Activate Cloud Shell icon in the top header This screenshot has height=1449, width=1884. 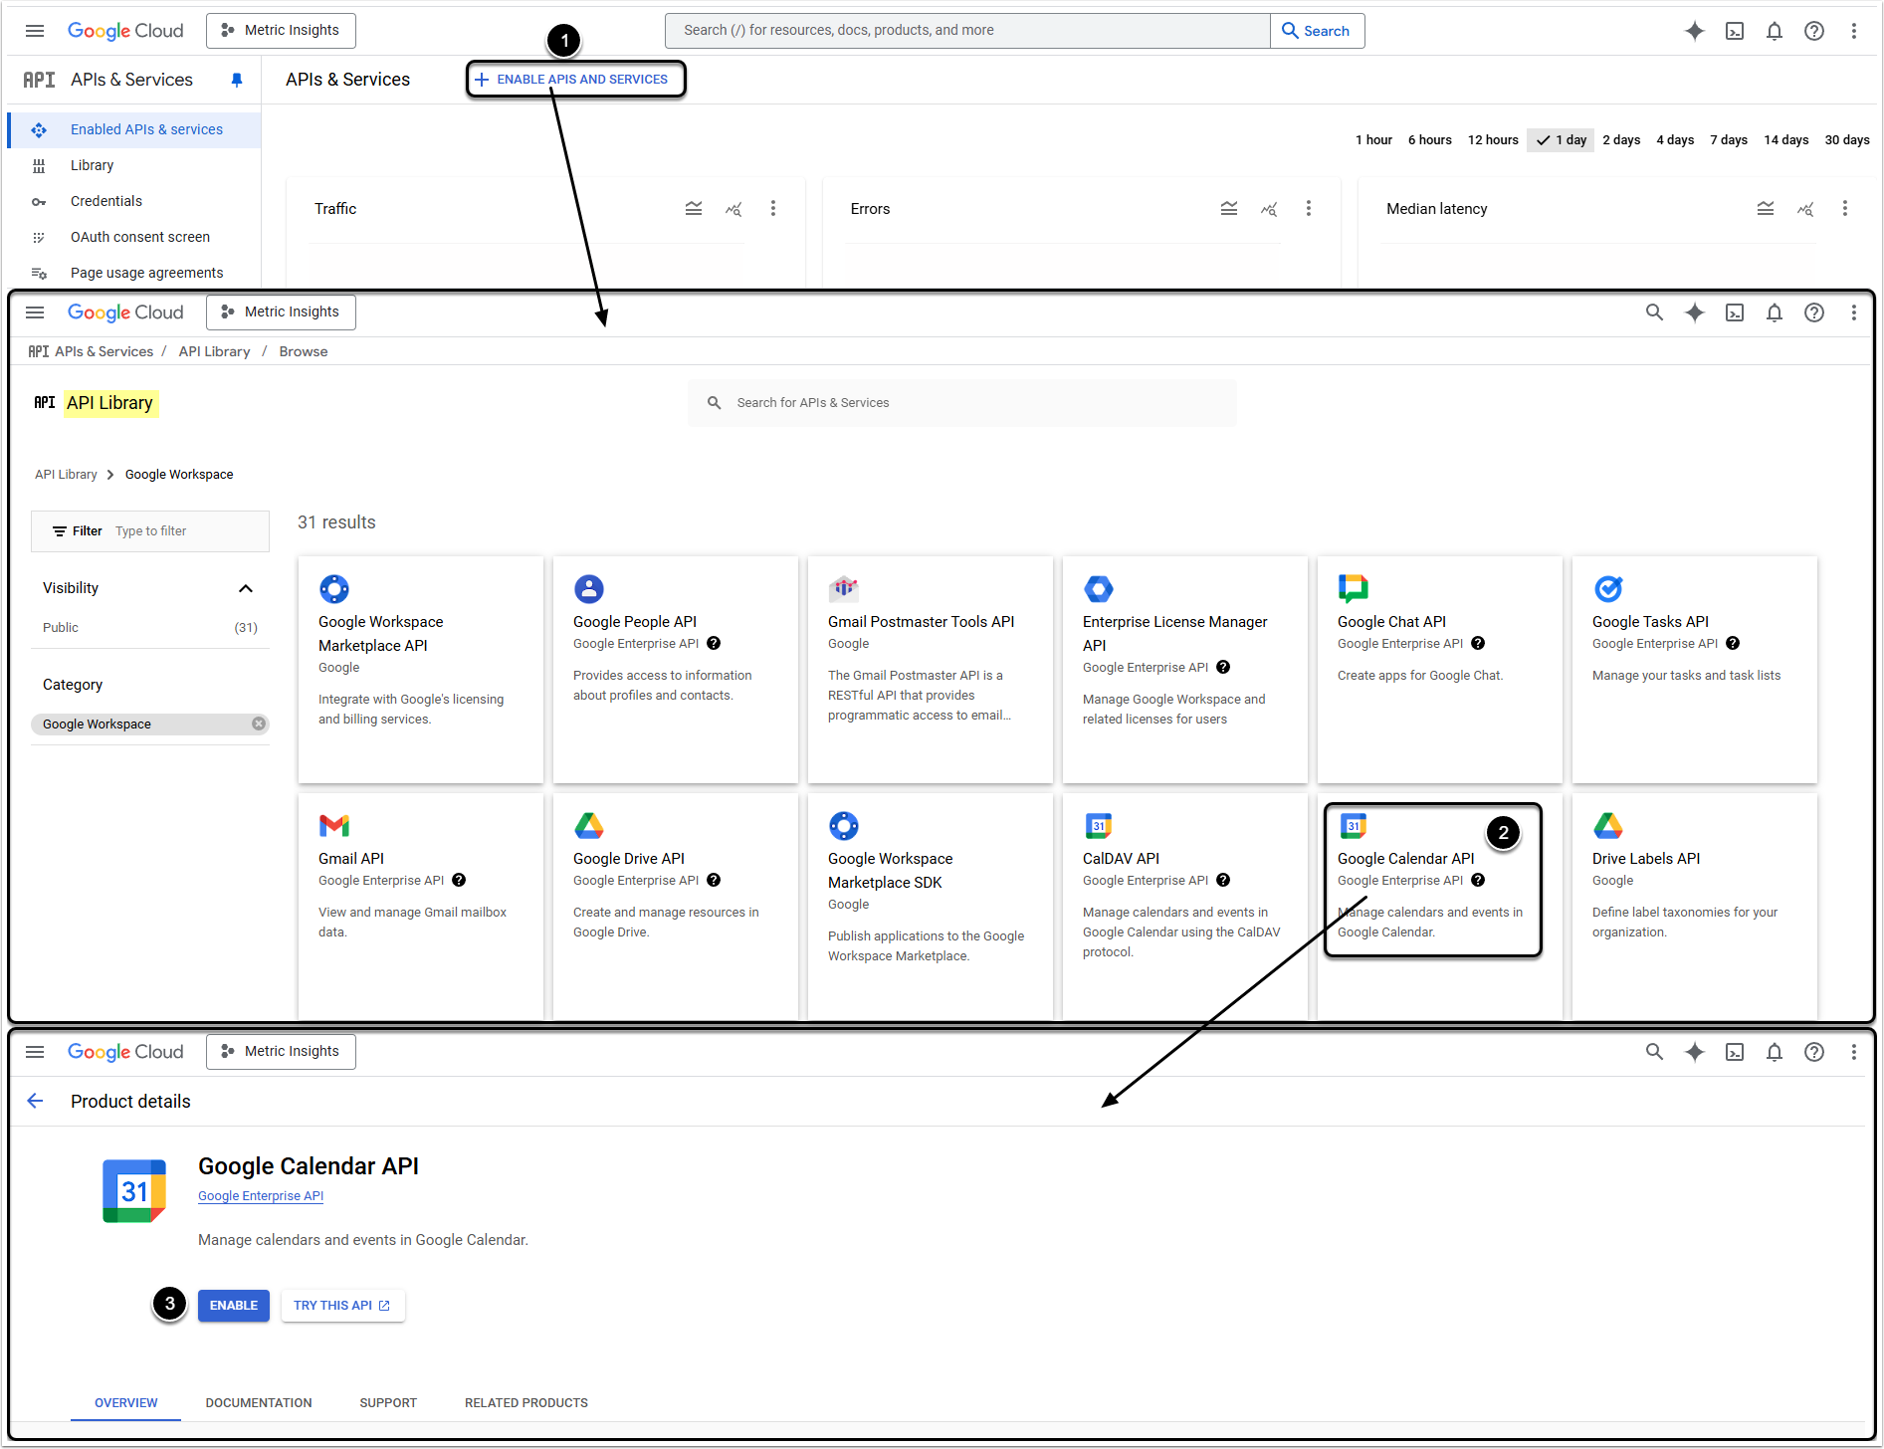pyautogui.click(x=1735, y=31)
